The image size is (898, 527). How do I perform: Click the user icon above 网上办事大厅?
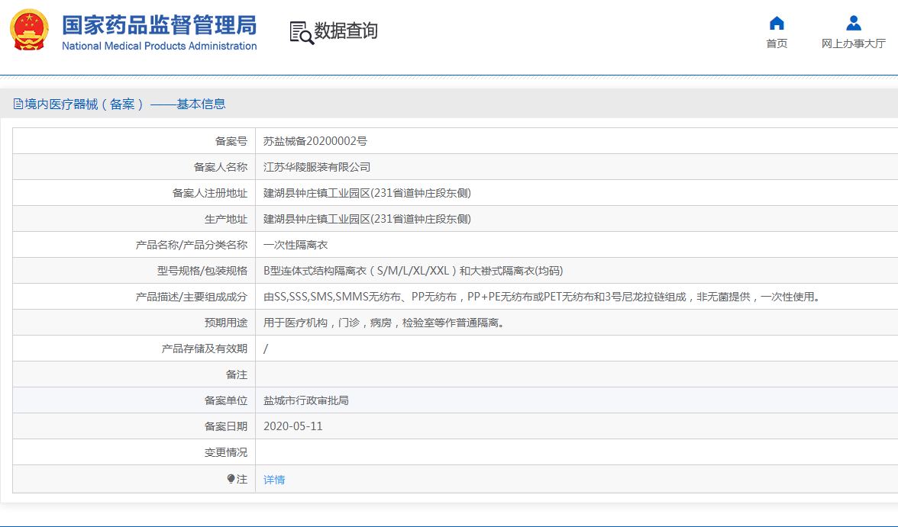[x=853, y=23]
